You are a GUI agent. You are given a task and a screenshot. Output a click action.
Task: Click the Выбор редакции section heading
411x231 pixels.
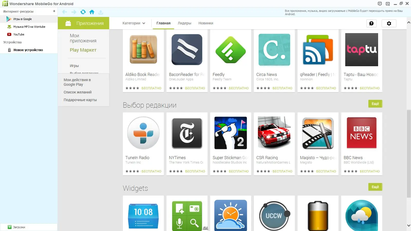(150, 105)
